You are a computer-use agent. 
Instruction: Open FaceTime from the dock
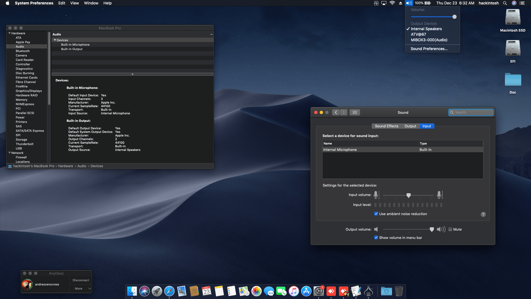(x=281, y=291)
